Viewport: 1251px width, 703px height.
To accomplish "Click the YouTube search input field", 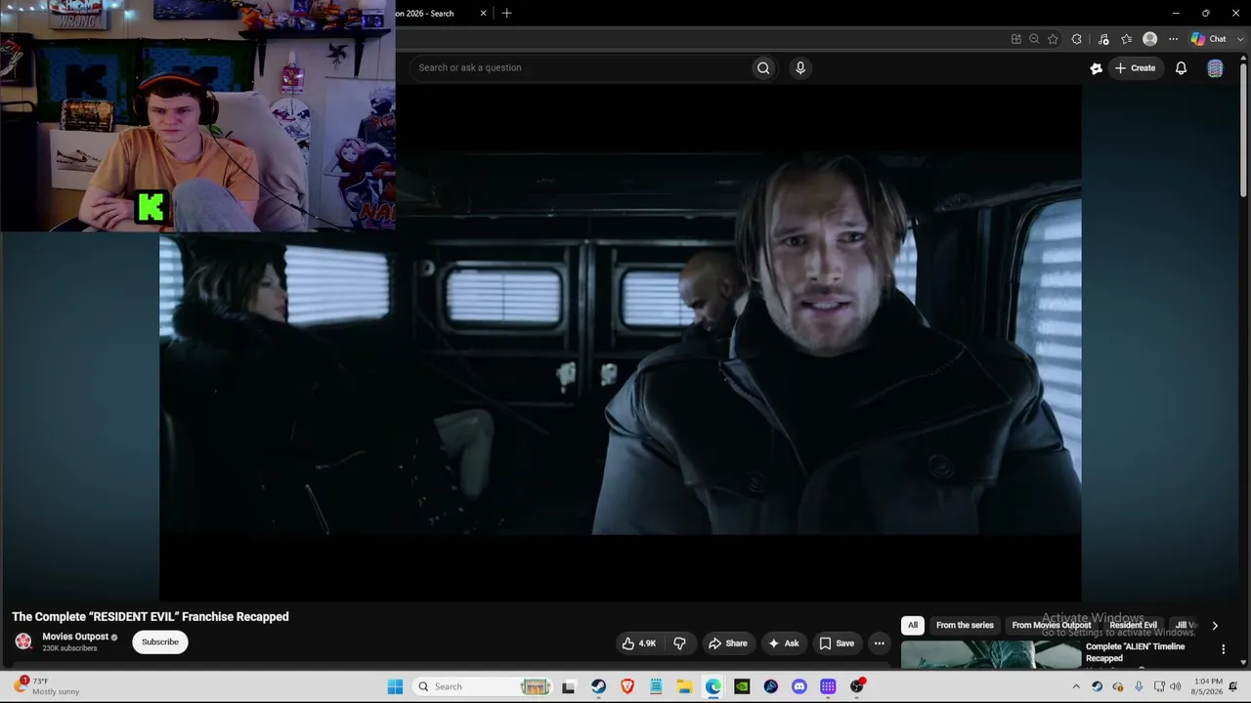I will (581, 67).
